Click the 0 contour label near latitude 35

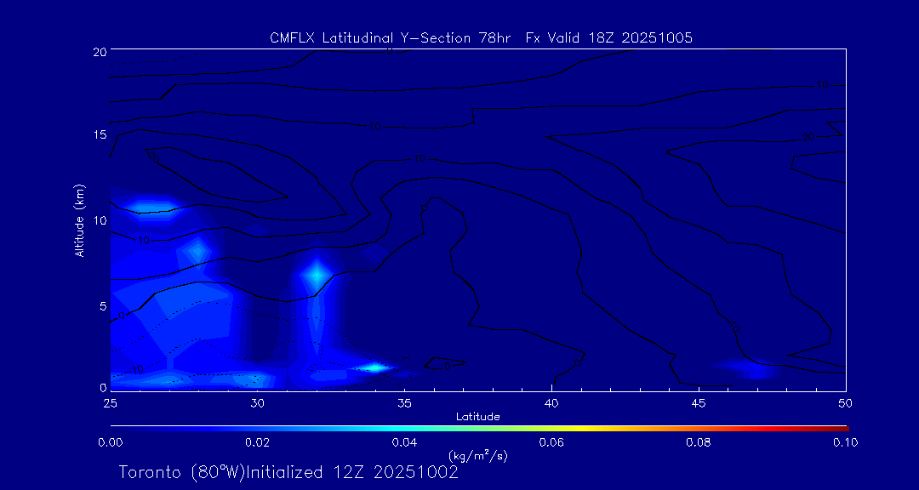pyautogui.click(x=420, y=158)
